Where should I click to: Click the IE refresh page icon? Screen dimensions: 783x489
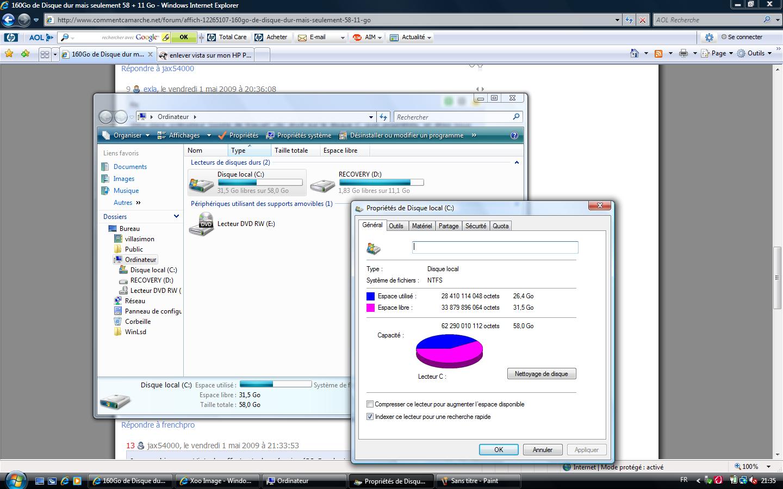629,20
